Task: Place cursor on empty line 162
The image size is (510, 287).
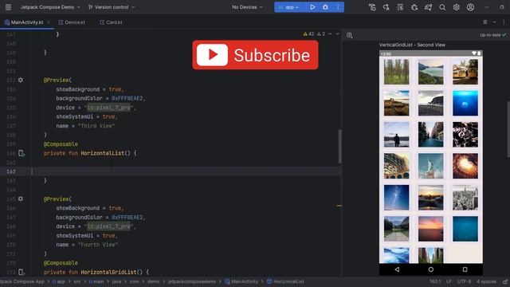Action: (171, 171)
